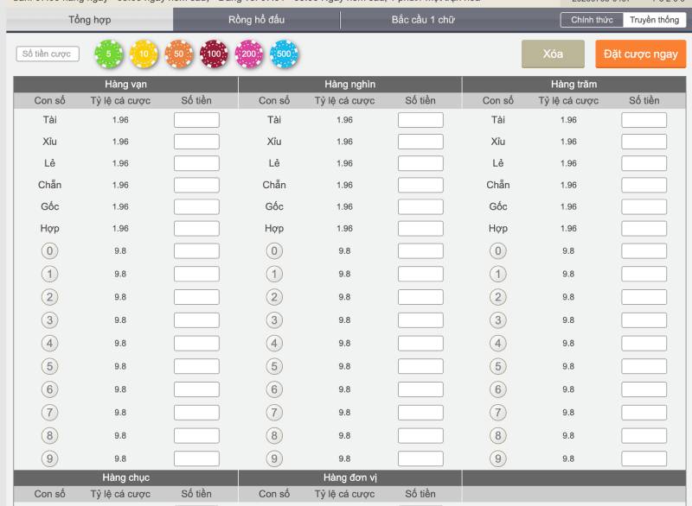Click the Tài amount field under Hàng vạn
This screenshot has width=692, height=506.
pyautogui.click(x=196, y=120)
